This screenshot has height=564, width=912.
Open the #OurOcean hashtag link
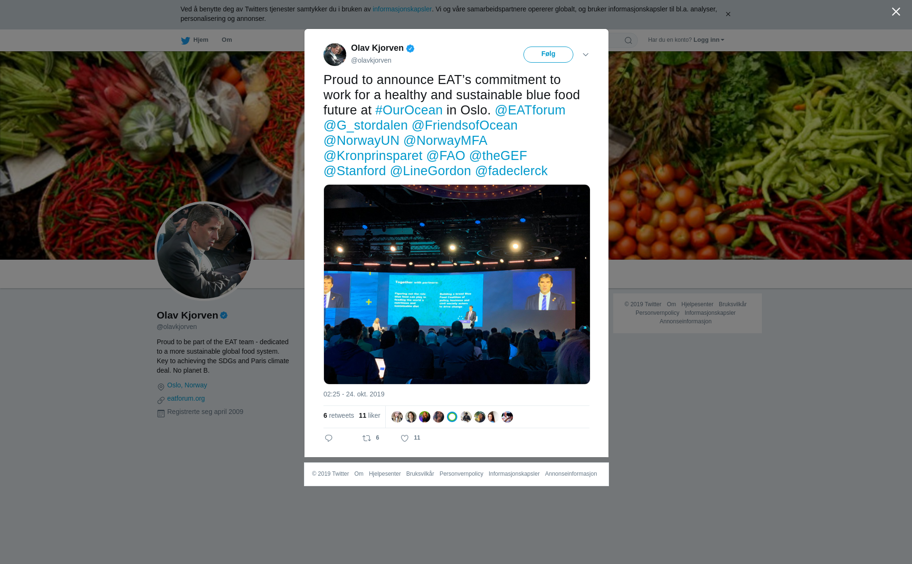tap(409, 110)
